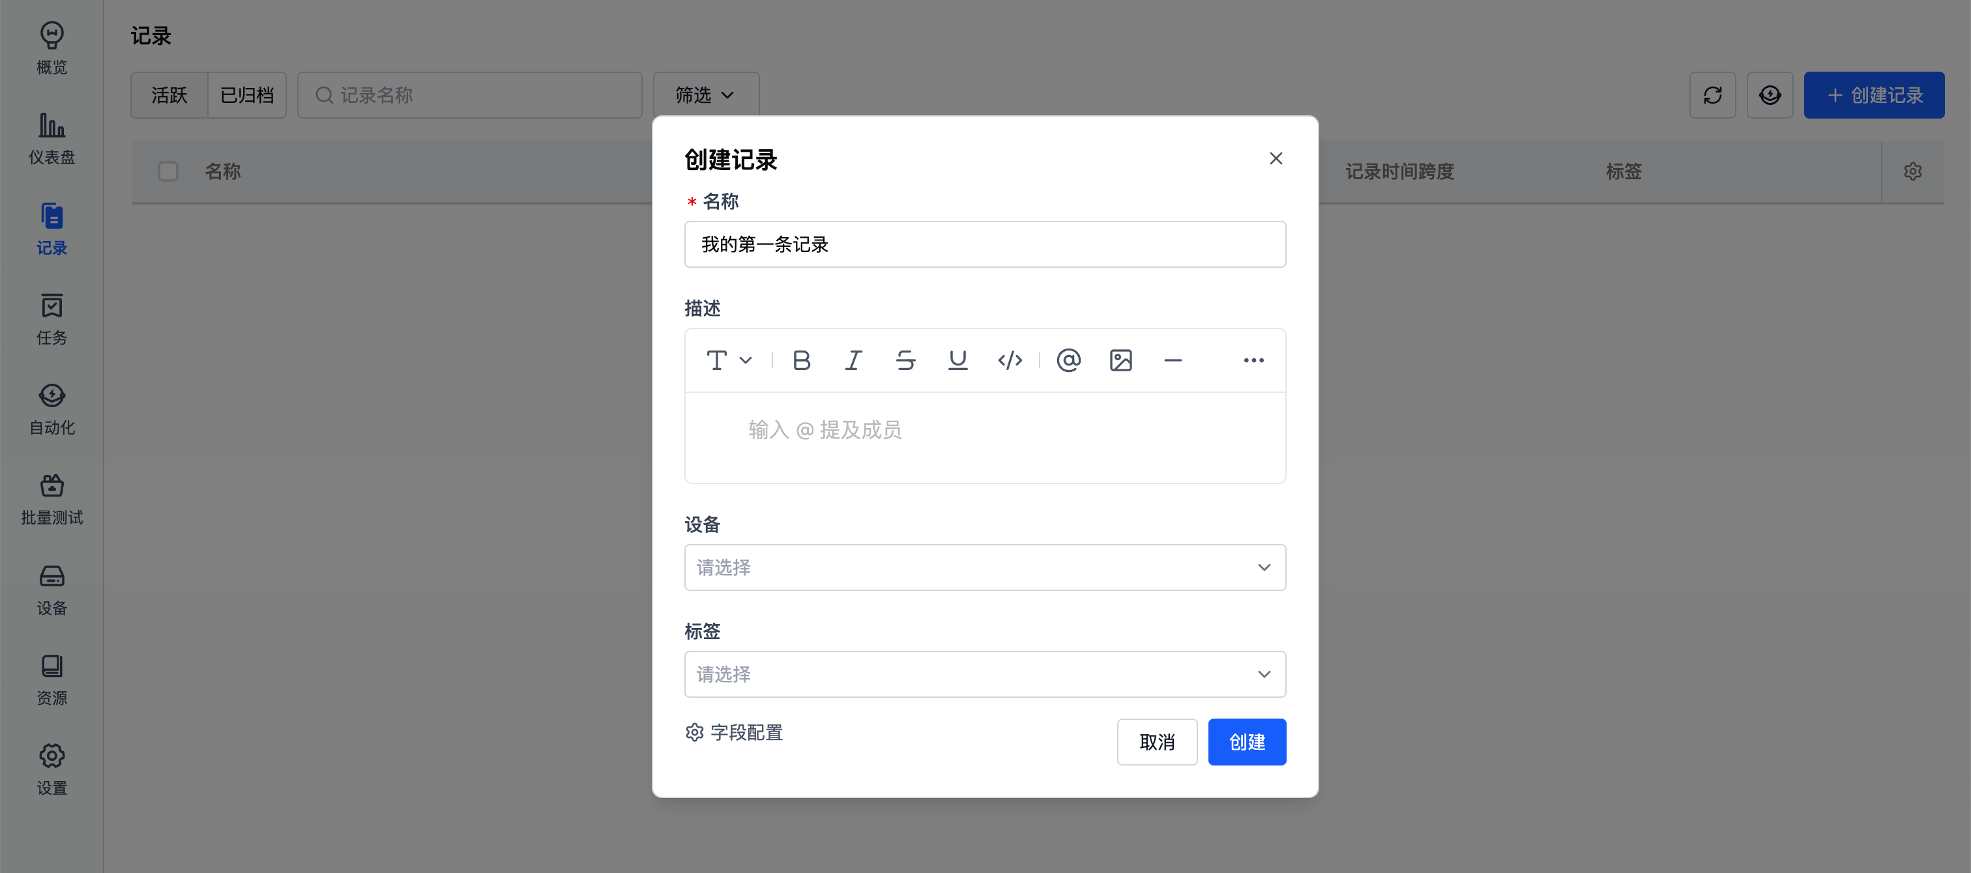
Task: Insert a code block in the description
Action: (1011, 360)
